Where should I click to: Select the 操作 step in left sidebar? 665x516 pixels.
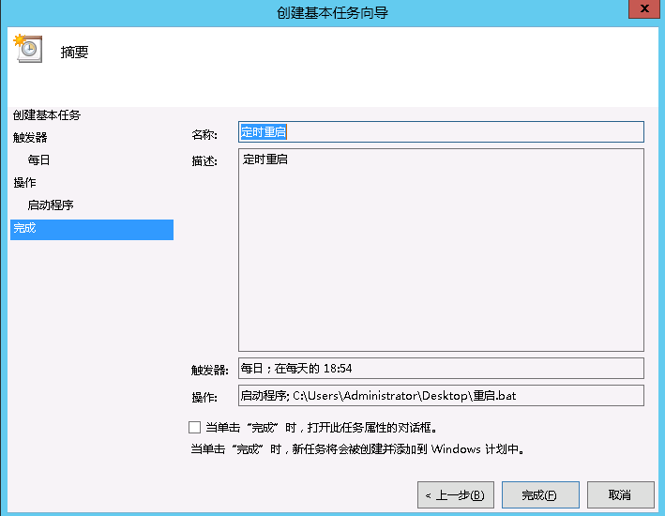25,183
